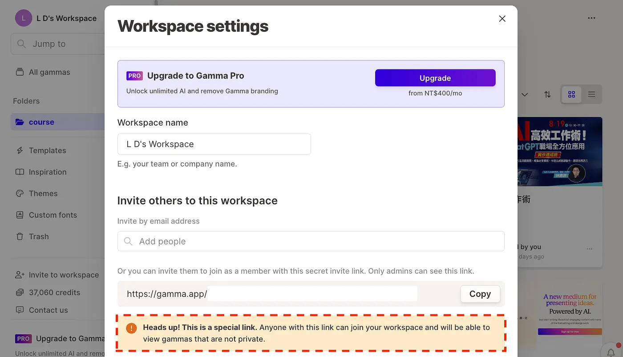Copy the secret invite link
The height and width of the screenshot is (357, 623).
coord(480,294)
